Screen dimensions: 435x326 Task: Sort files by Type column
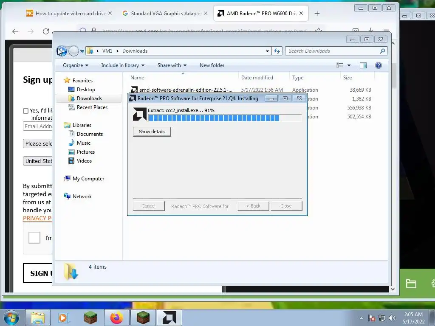[x=315, y=78]
